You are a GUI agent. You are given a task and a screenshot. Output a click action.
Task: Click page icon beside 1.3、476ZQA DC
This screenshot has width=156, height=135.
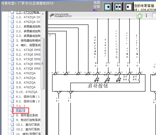coord(12,22)
